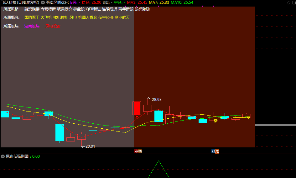Screen dimensions: 296x178
Task: Click the 所属风格 row label
Action: (12, 9)
